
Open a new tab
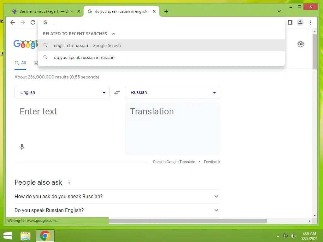click(x=166, y=11)
